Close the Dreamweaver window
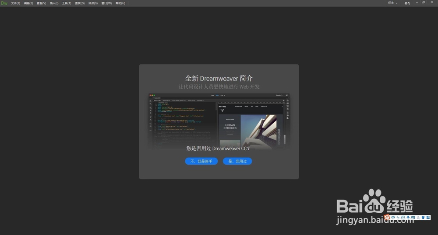The image size is (438, 235). pyautogui.click(x=431, y=2)
